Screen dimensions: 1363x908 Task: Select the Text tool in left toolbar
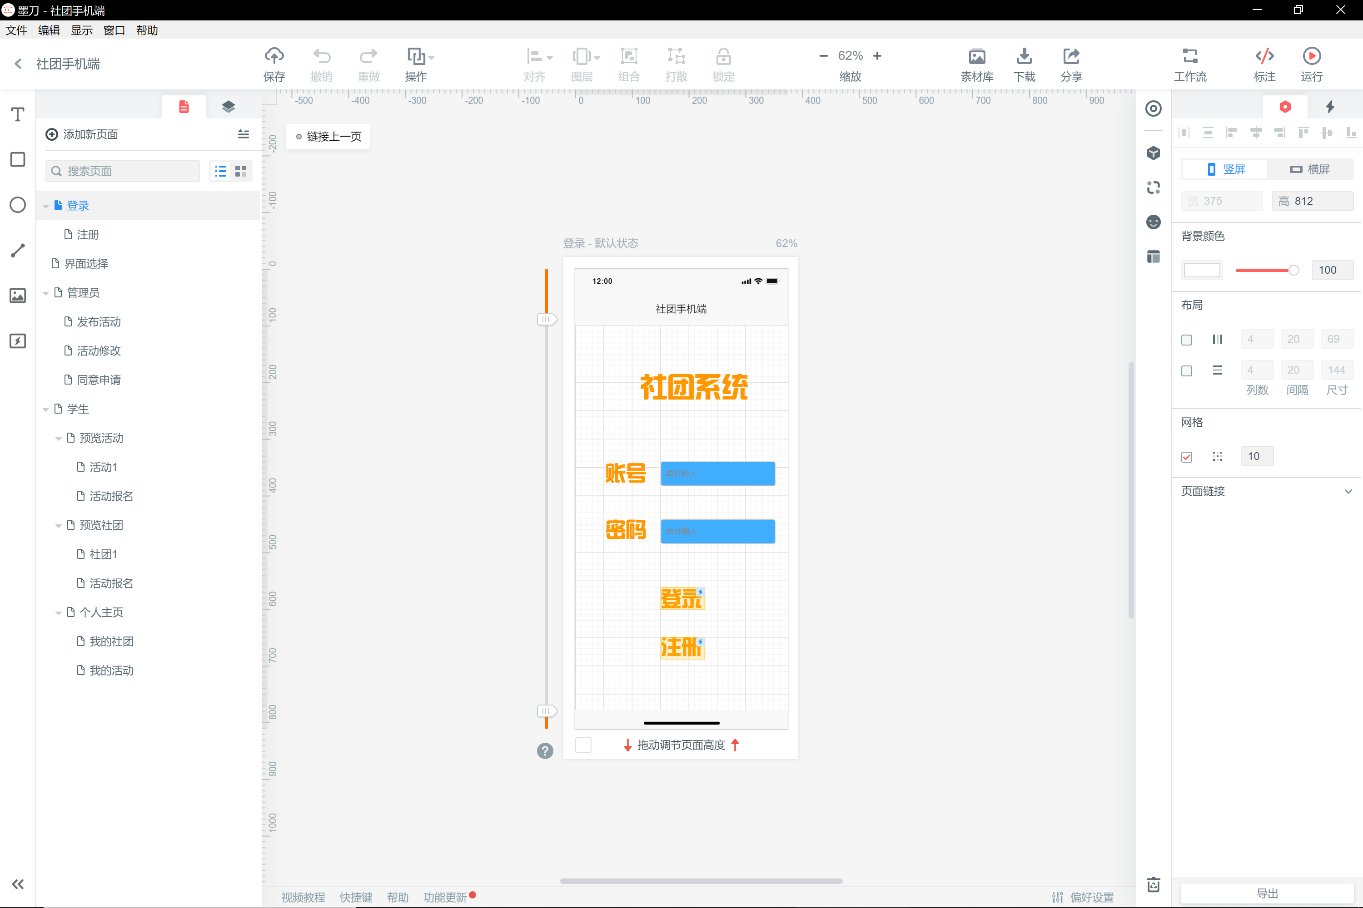pos(18,114)
